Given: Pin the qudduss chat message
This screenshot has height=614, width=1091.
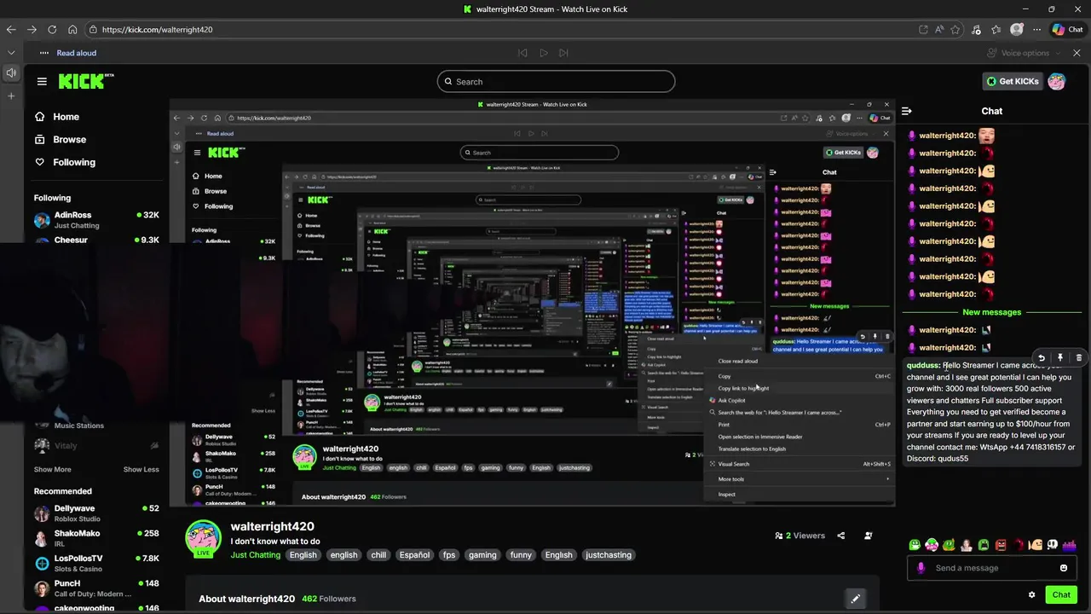Looking at the screenshot, I should [1060, 358].
